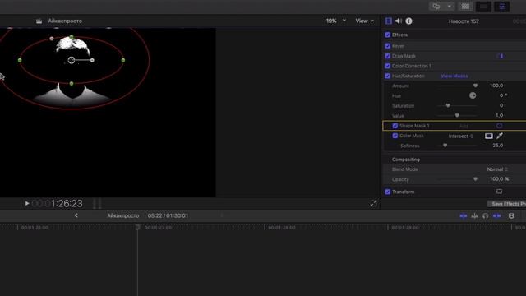Click the shape mask left green handle

[x=20, y=60]
